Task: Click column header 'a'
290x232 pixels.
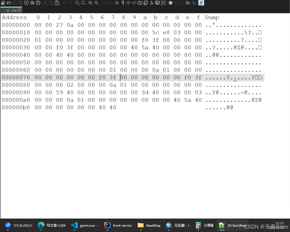Action: (x=145, y=17)
